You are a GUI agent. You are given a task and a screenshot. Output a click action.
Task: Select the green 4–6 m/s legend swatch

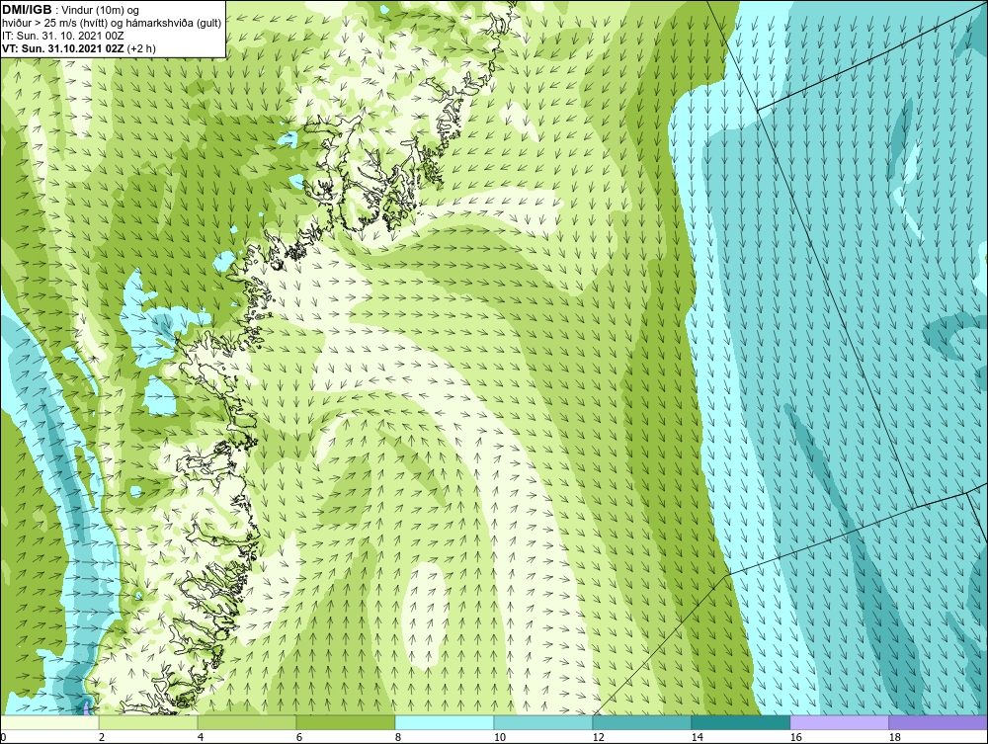247,722
